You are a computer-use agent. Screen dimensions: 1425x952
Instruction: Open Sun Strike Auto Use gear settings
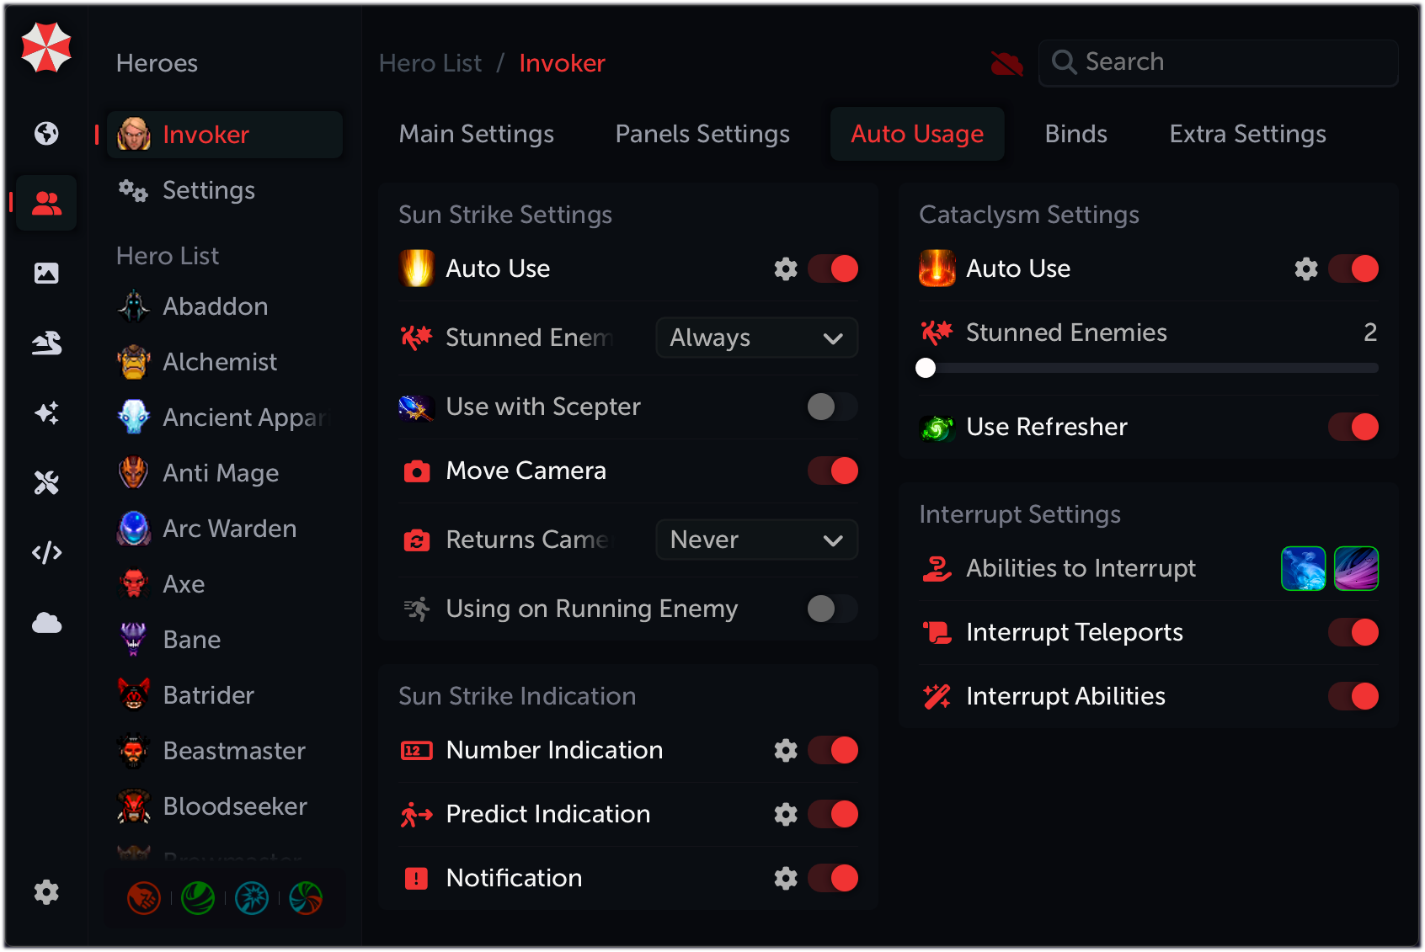[x=785, y=269]
